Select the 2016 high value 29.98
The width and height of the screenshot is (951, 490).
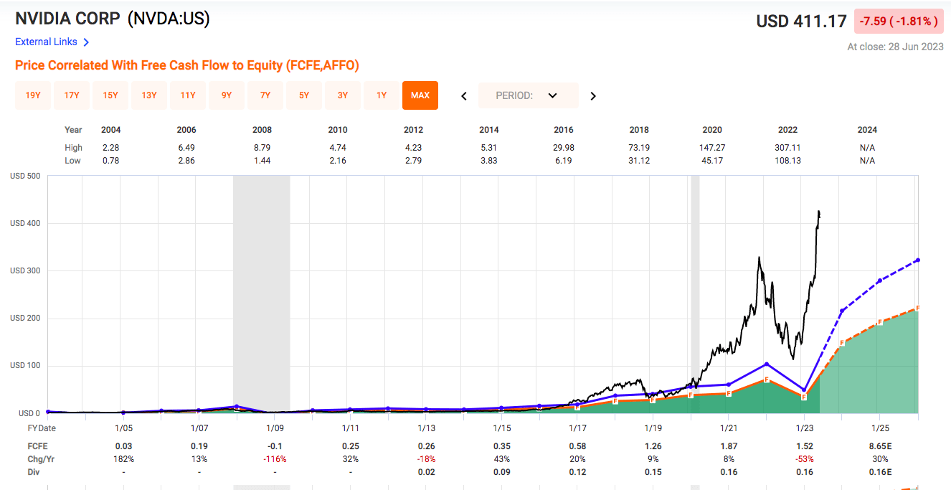coord(564,148)
